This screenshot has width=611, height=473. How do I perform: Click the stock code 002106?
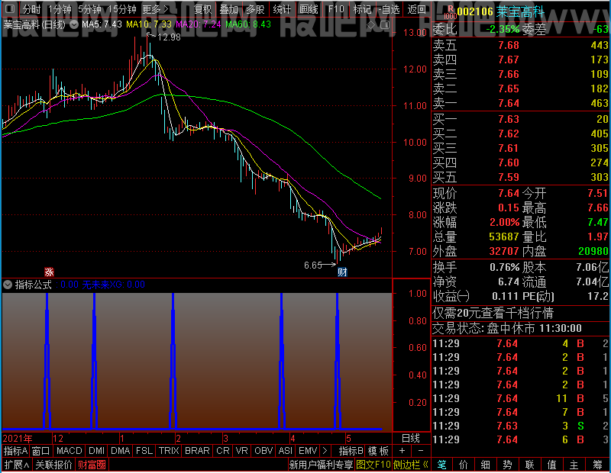[475, 11]
